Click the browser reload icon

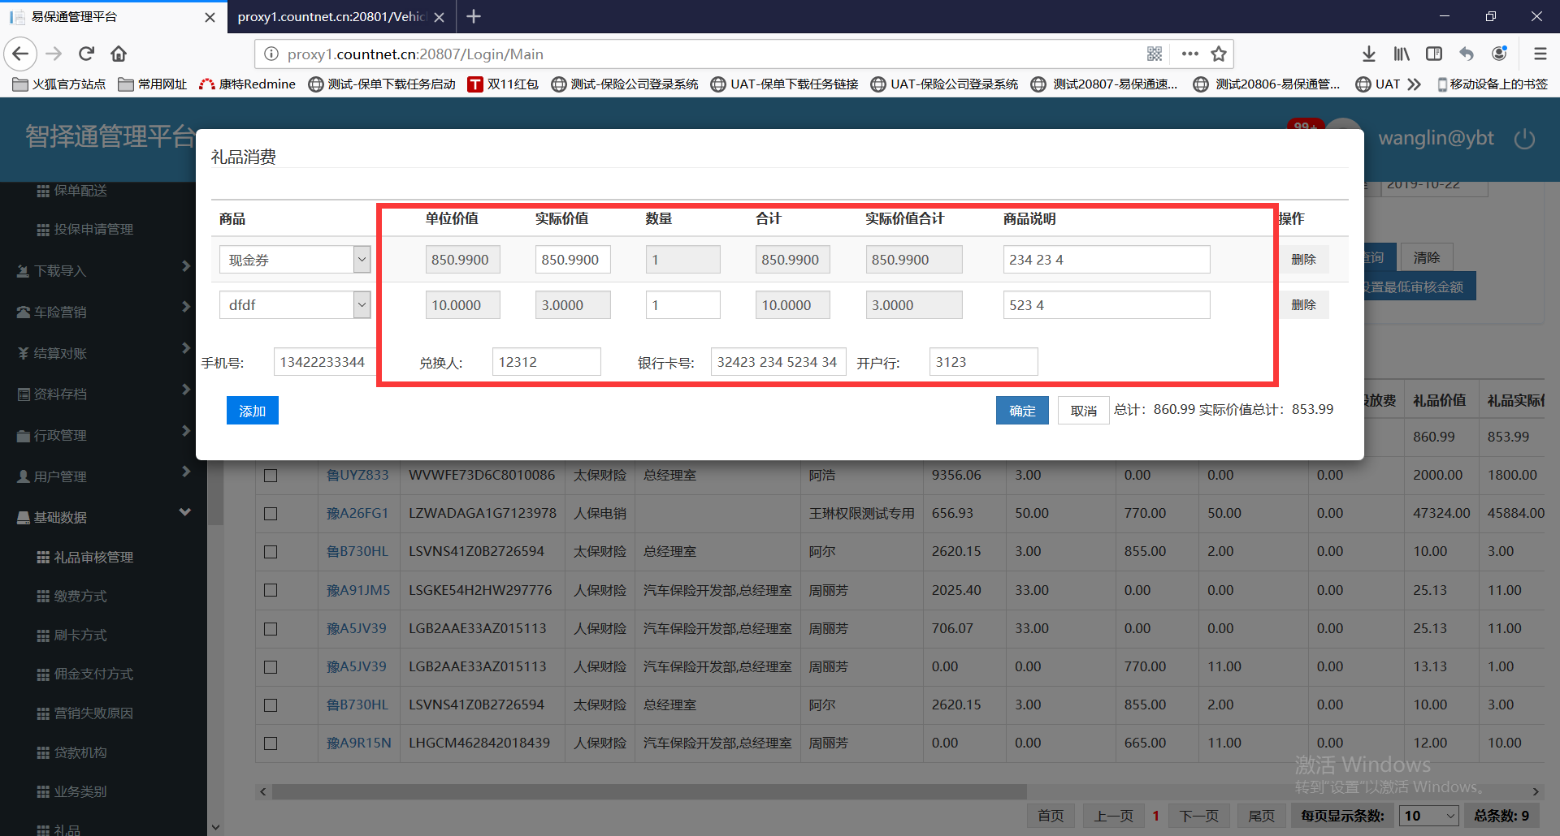point(86,54)
